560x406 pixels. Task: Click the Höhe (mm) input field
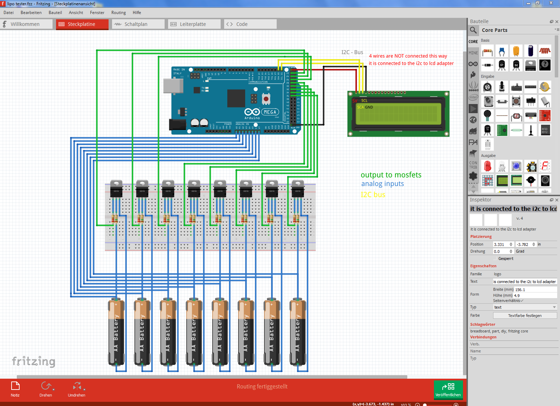[x=535, y=296]
